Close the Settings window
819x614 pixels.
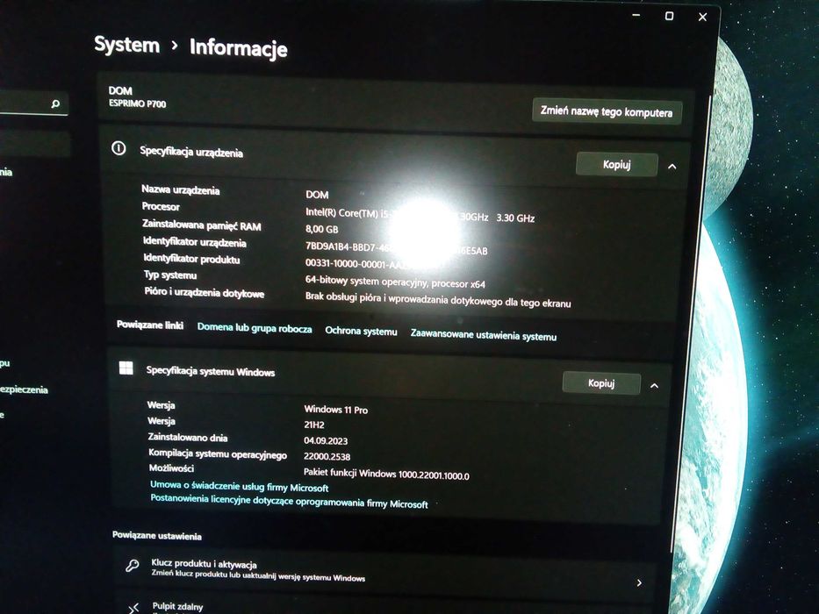tap(702, 18)
